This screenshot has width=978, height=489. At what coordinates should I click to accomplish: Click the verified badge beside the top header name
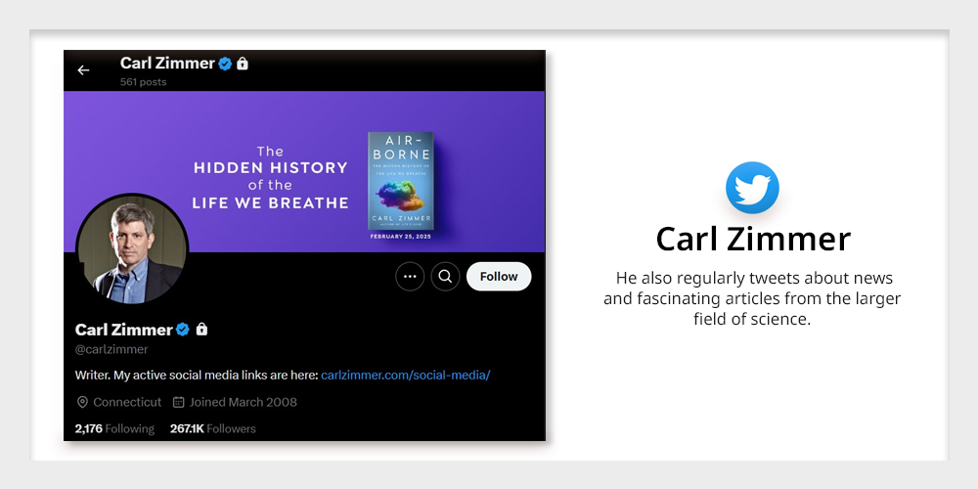click(225, 64)
